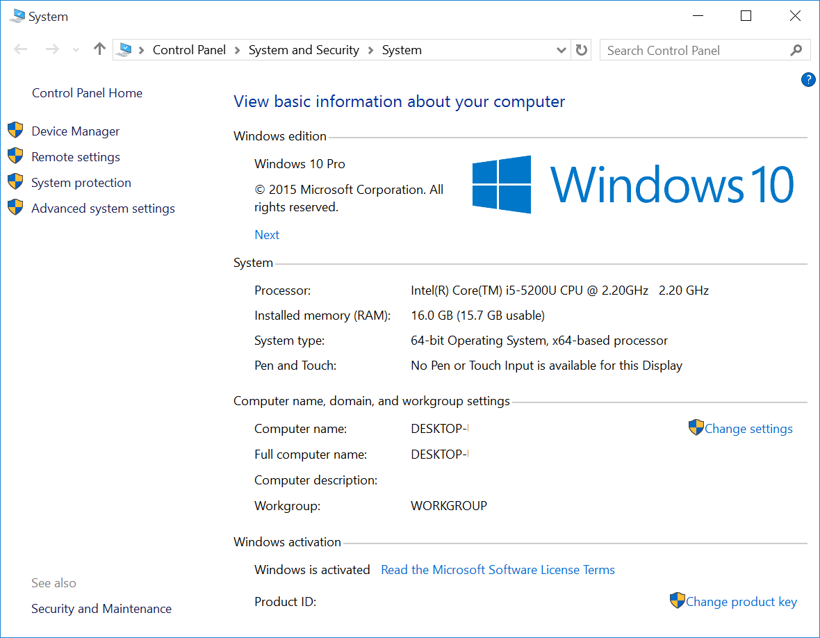Image resolution: width=820 pixels, height=638 pixels.
Task: Go up one level with Up arrow
Action: [x=99, y=49]
